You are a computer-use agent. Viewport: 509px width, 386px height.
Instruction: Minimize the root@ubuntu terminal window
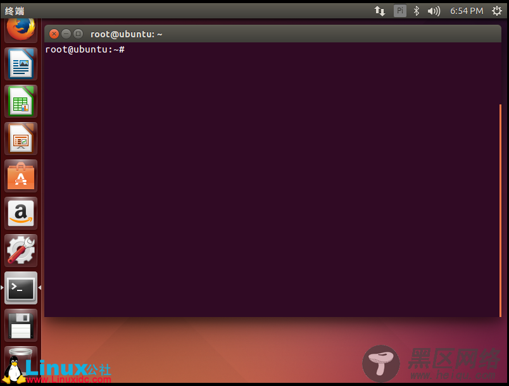[66, 34]
